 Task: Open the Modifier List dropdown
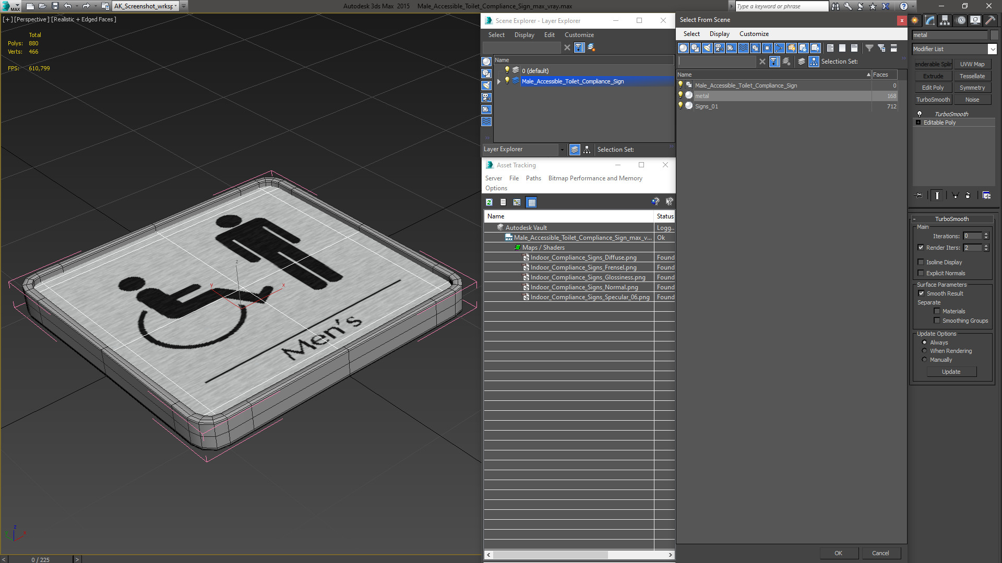pos(992,49)
